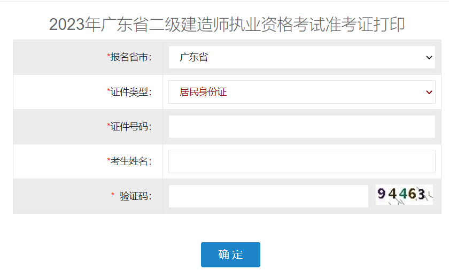Focus the 验证码 text input field
This screenshot has height=270, width=449.
268,196
